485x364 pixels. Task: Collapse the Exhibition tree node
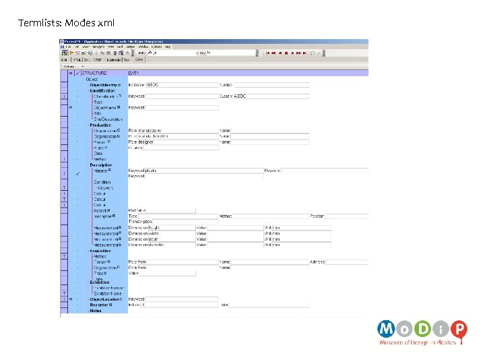pos(89,282)
